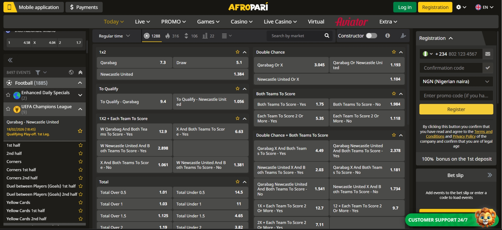Toggle the Constructor switch
Image resolution: width=502 pixels, height=230 pixels.
click(371, 36)
